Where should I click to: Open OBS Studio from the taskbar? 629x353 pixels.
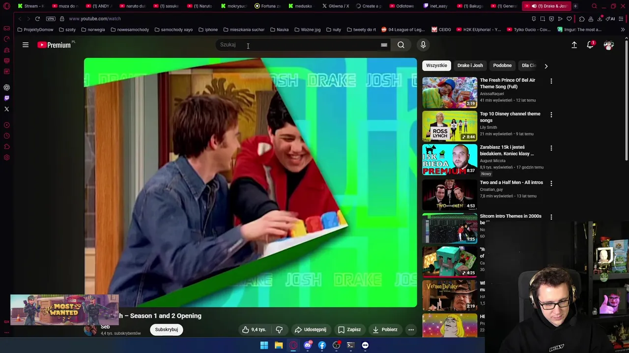pyautogui.click(x=336, y=345)
